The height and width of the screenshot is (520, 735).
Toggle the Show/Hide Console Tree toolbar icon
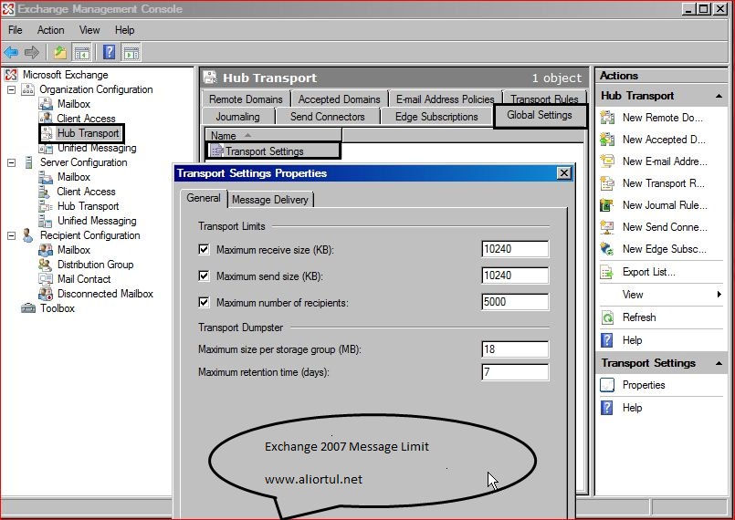(82, 53)
